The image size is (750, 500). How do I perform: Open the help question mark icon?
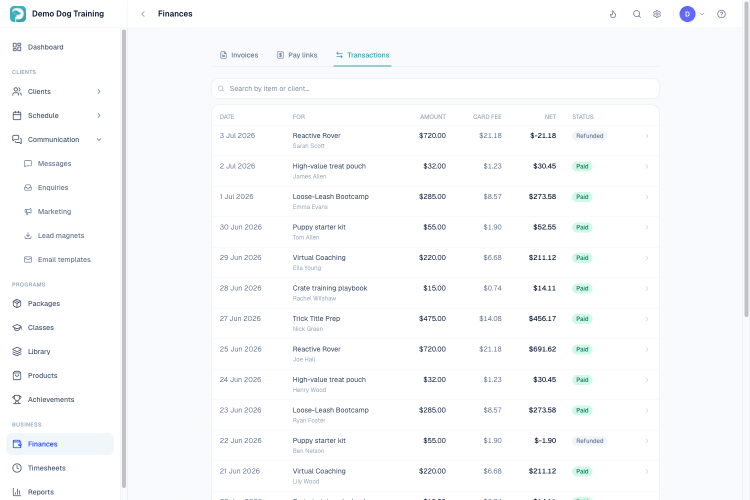(x=721, y=14)
